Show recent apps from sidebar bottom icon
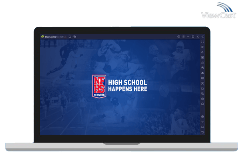This screenshot has width=241, height=165. [203, 132]
